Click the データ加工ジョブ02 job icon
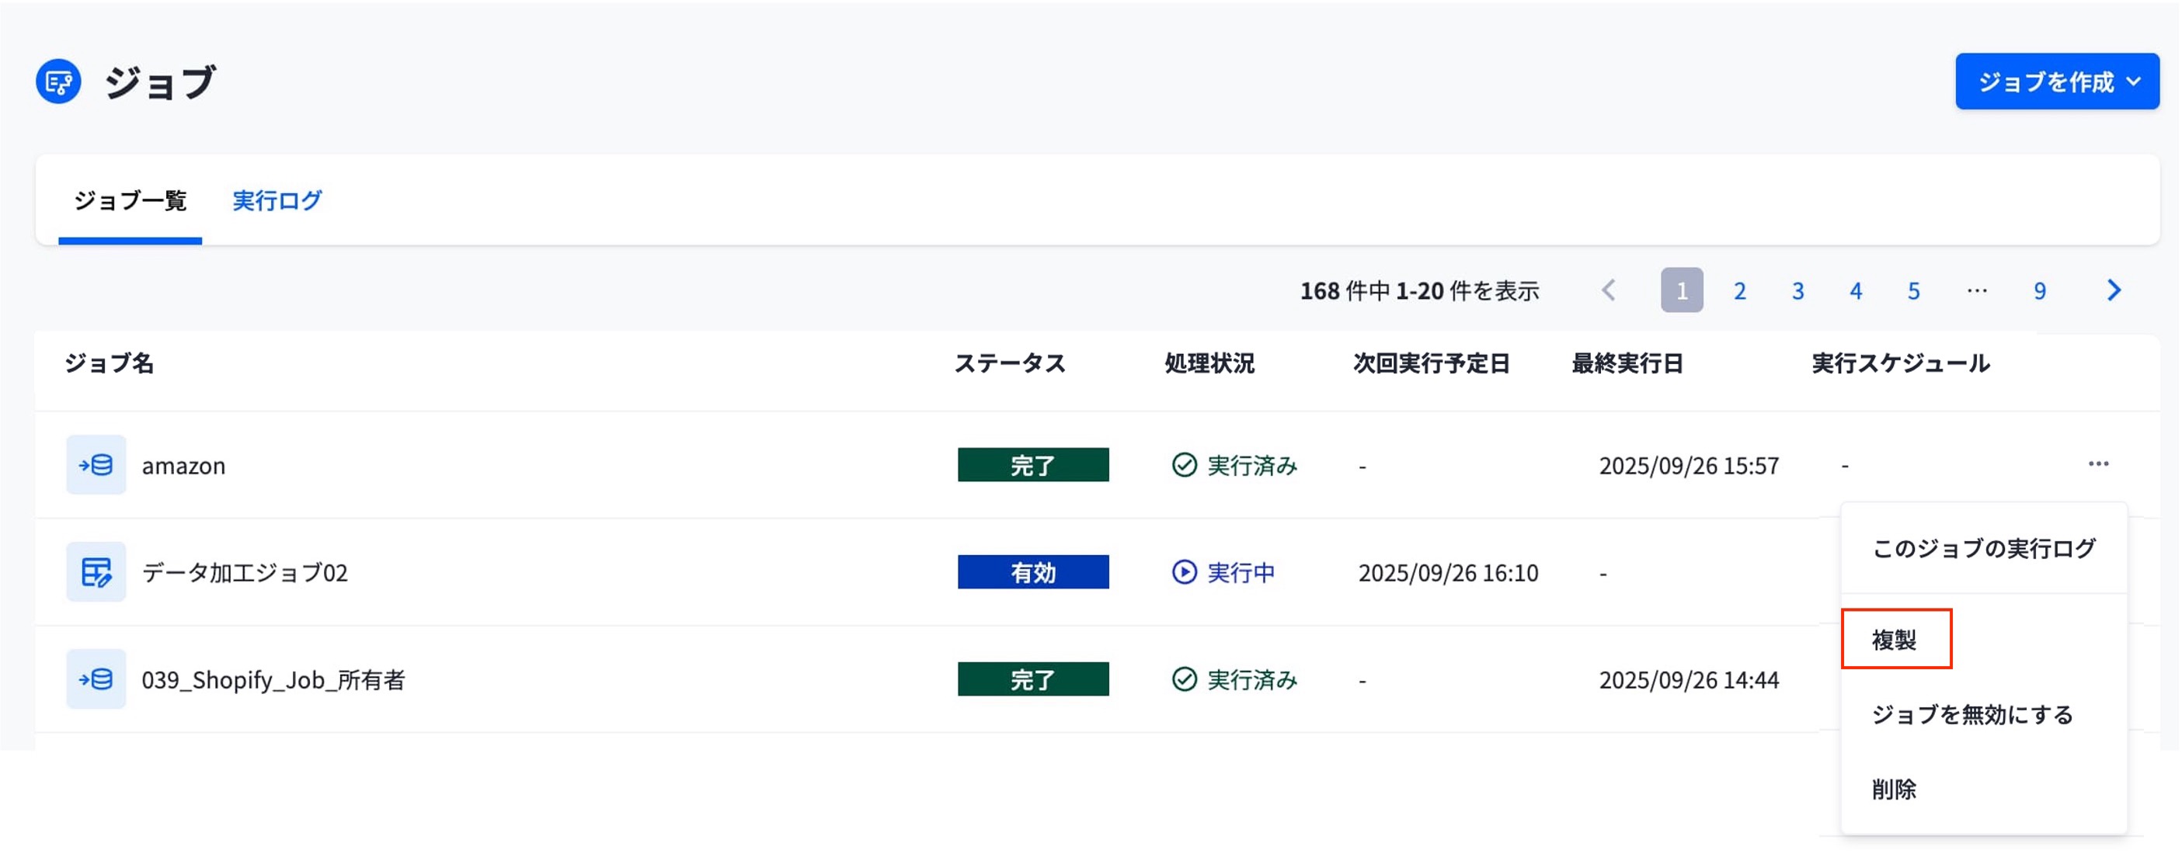2182x854 pixels. coord(96,572)
